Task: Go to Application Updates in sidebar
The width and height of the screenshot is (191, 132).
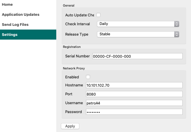Action: [20, 15]
